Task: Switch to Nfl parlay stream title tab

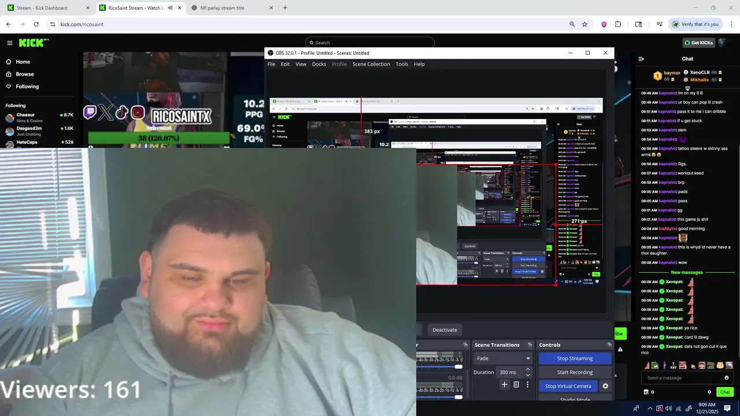Action: point(231,8)
